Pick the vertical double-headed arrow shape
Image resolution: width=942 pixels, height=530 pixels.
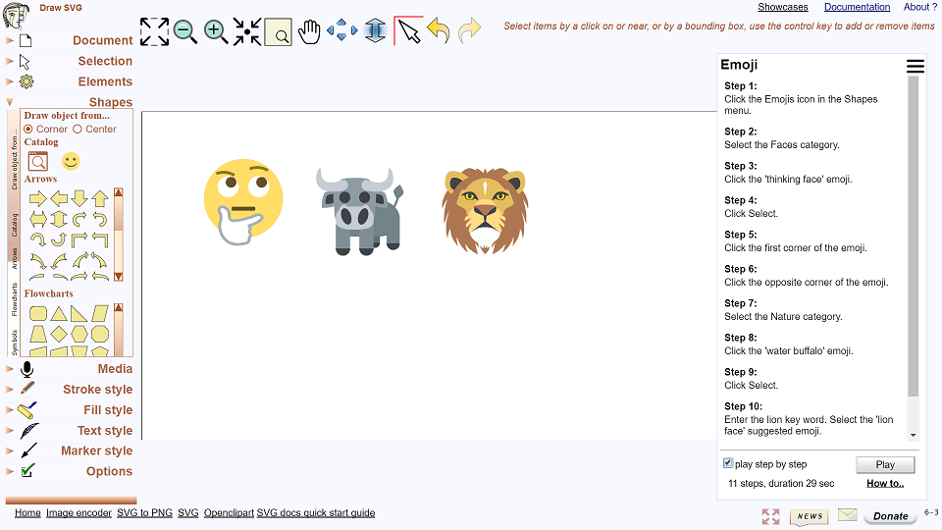click(59, 219)
